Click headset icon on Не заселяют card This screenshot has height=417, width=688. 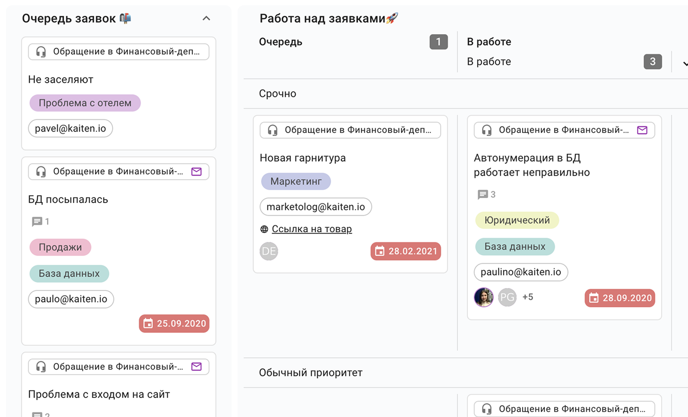point(41,52)
